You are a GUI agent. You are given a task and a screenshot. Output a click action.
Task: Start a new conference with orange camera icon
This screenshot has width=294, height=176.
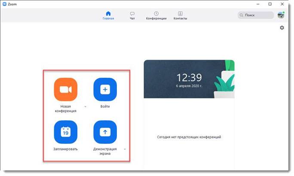pos(66,89)
